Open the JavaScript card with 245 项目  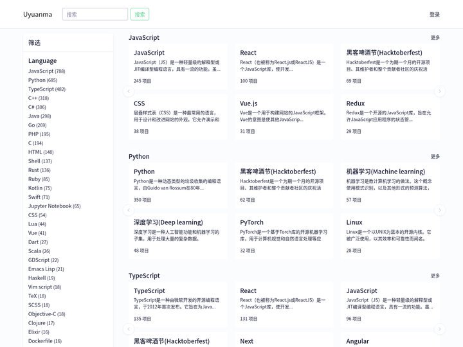[178, 66]
